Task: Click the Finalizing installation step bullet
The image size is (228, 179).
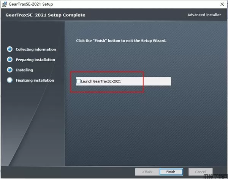Action: pyautogui.click(x=10, y=80)
